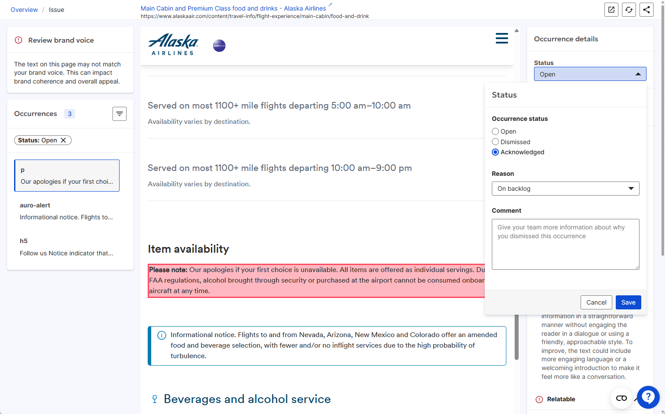This screenshot has height=414, width=665.
Task: Click the wine glass icon beside Beverages heading
Action: pos(155,399)
